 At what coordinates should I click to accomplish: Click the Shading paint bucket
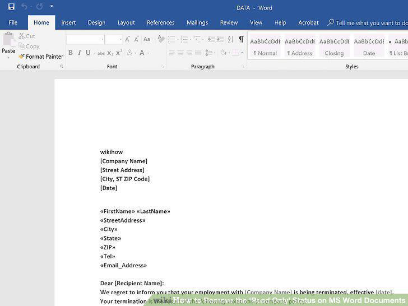pos(223,53)
